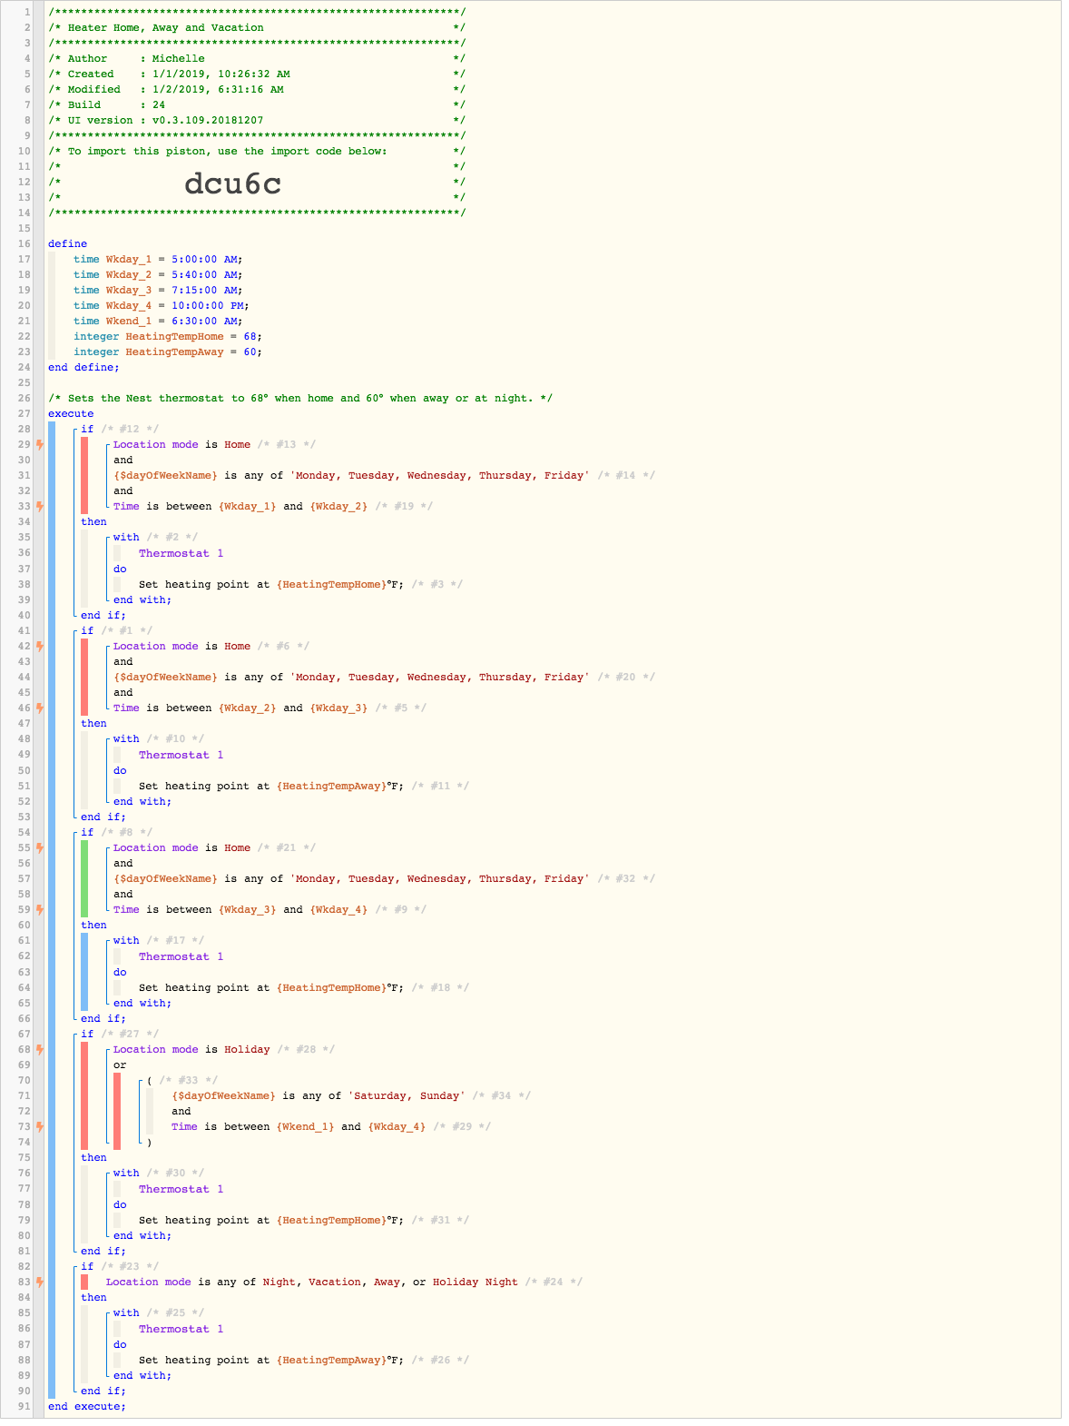Click the lightning bolt icon on line 68

[40, 1049]
